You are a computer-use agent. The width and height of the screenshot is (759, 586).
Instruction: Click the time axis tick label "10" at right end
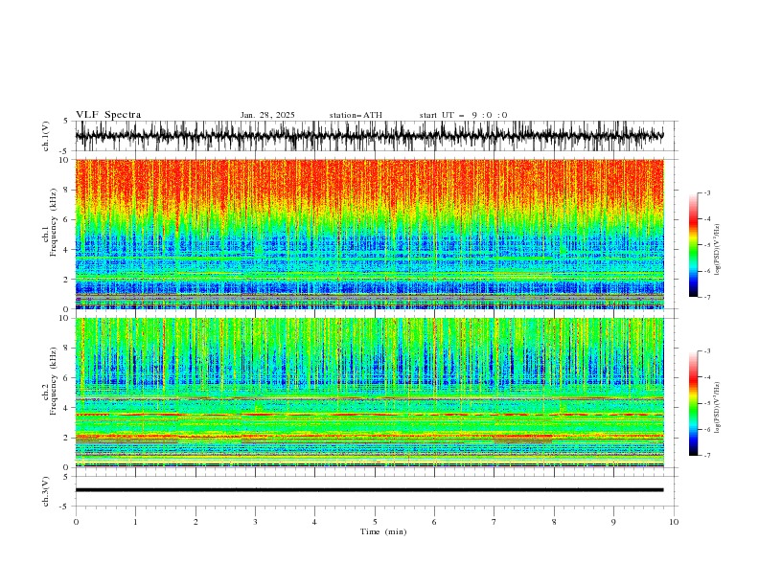674,522
